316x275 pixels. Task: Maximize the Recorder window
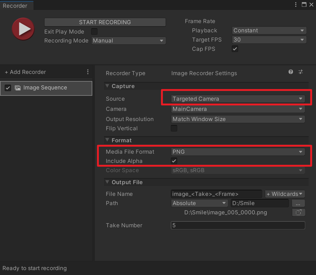304,5
